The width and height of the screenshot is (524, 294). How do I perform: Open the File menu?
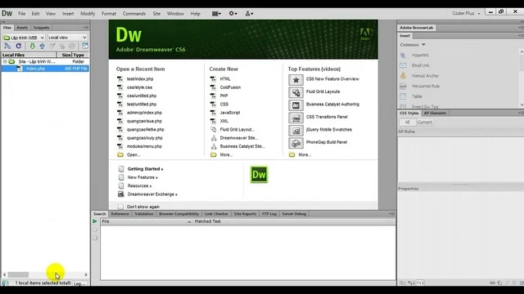coord(22,14)
